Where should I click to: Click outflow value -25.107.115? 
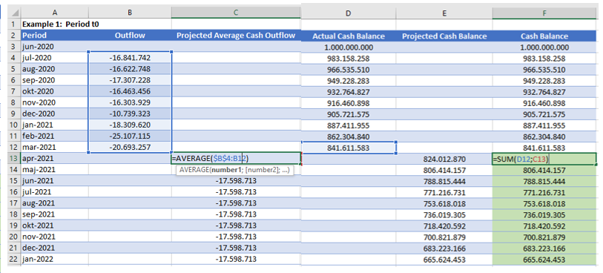130,136
